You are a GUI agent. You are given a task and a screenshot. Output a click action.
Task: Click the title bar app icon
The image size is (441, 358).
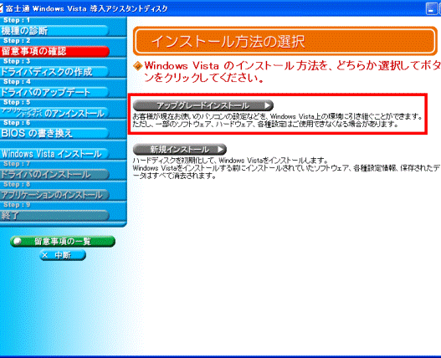click(2, 8)
